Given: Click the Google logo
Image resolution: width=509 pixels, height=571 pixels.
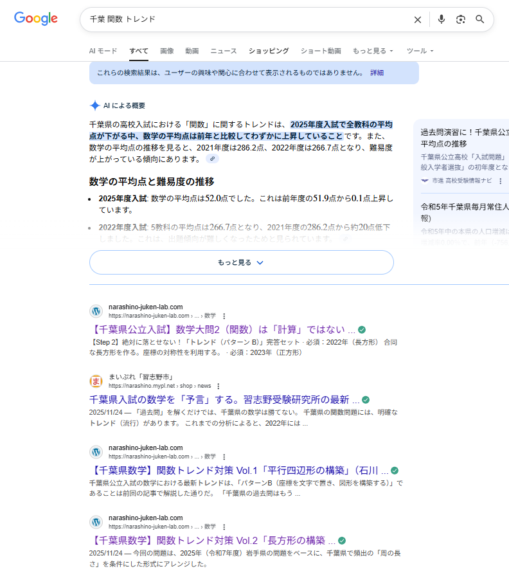Looking at the screenshot, I should click(36, 19).
